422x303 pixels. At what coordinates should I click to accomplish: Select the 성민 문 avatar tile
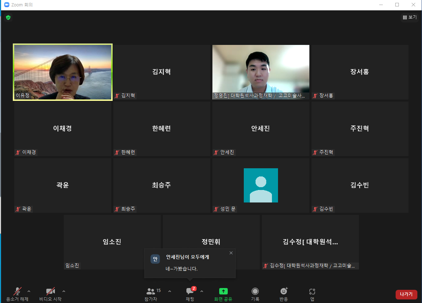tap(261, 185)
